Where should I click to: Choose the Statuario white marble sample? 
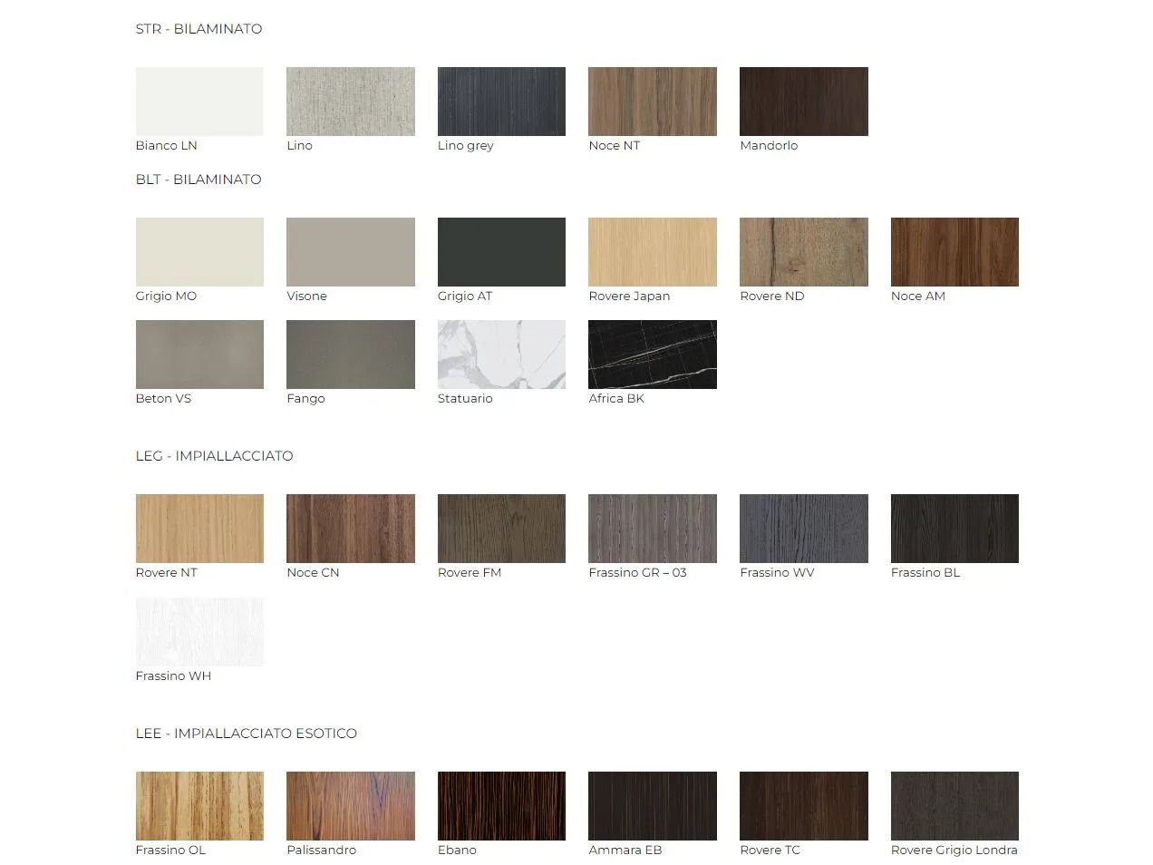coord(501,355)
